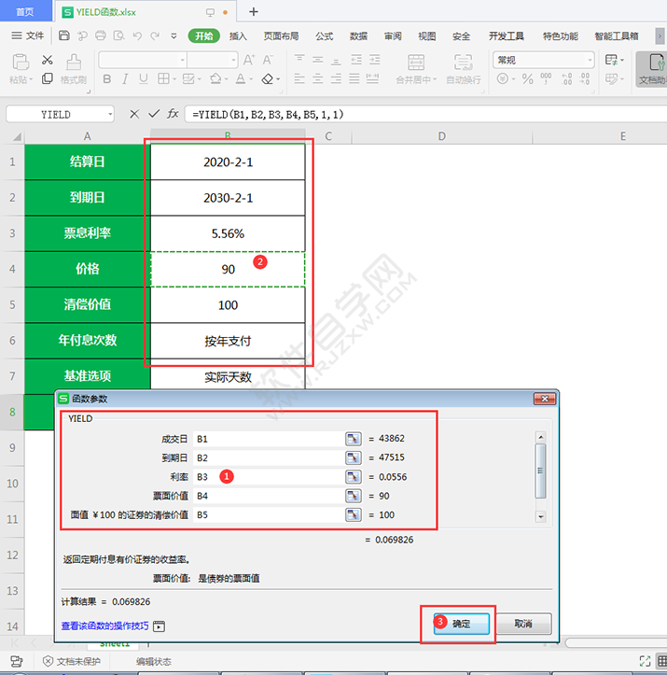Click the 票面价值 input field containing B4
The height and width of the screenshot is (675, 667).
(x=268, y=496)
